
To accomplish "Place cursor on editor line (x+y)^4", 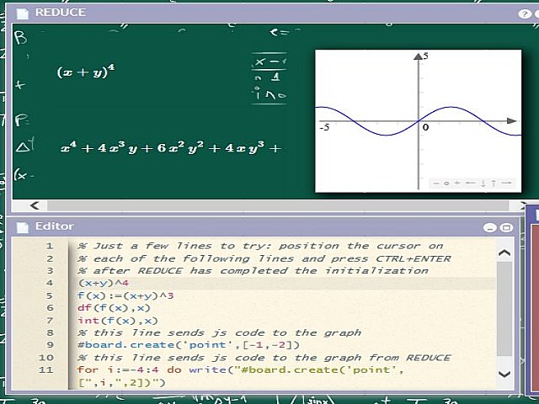I will click(x=103, y=283).
